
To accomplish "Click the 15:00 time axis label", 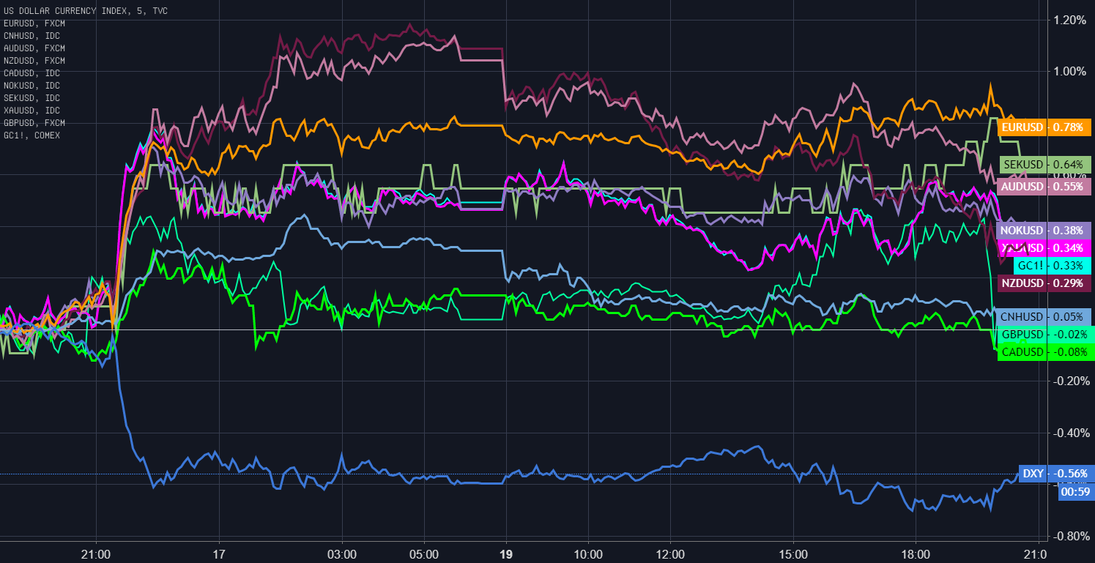I will 793,553.
